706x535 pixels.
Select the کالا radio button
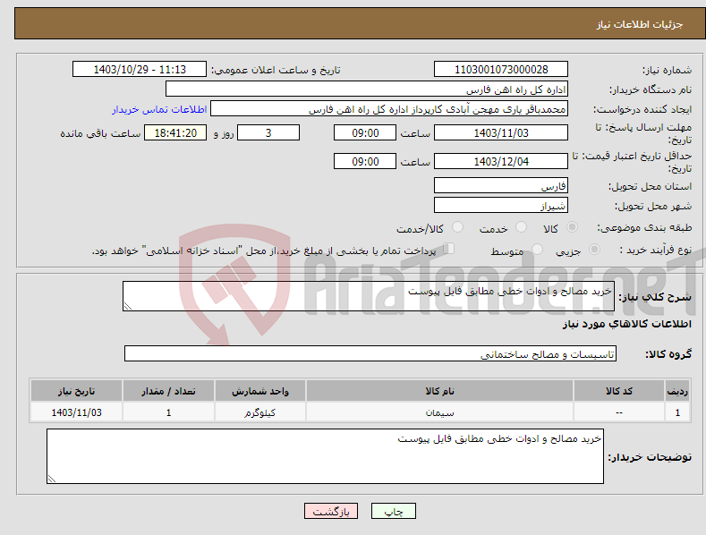(x=572, y=227)
